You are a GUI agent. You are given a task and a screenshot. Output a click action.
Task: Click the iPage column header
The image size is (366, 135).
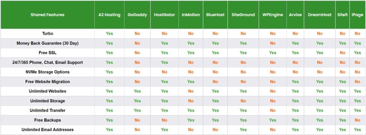point(357,15)
